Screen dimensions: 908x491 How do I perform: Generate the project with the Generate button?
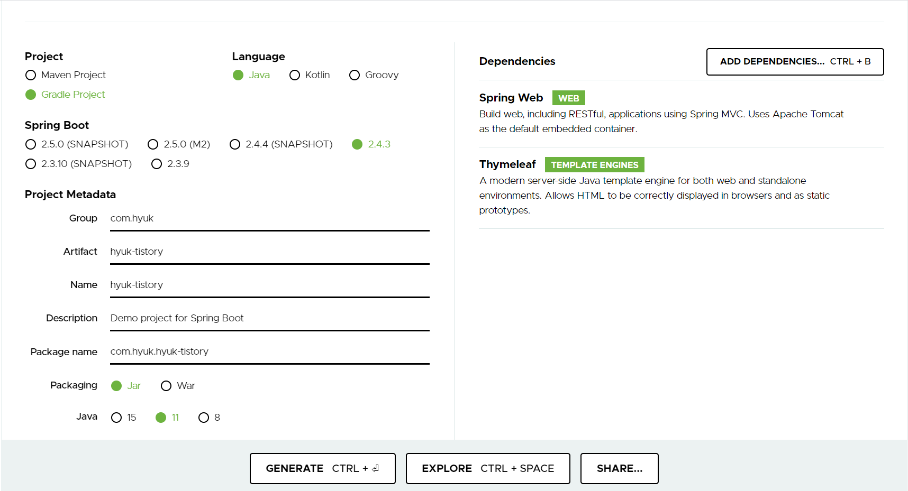(323, 468)
